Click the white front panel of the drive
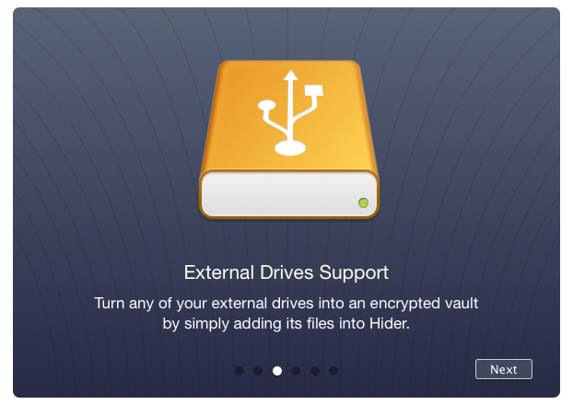Image resolution: width=573 pixels, height=416 pixels. coord(288,194)
